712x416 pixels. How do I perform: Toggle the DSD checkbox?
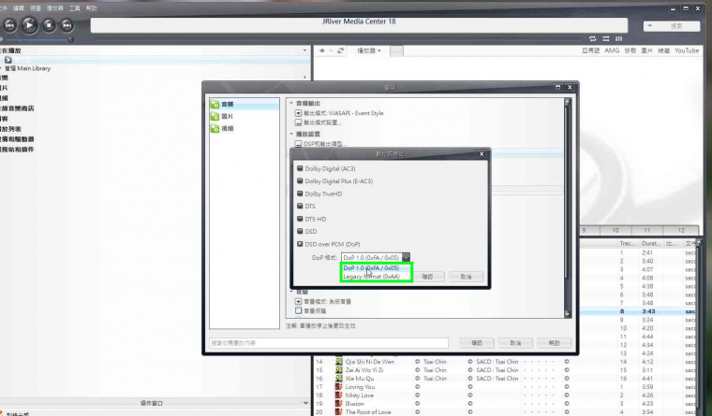300,231
